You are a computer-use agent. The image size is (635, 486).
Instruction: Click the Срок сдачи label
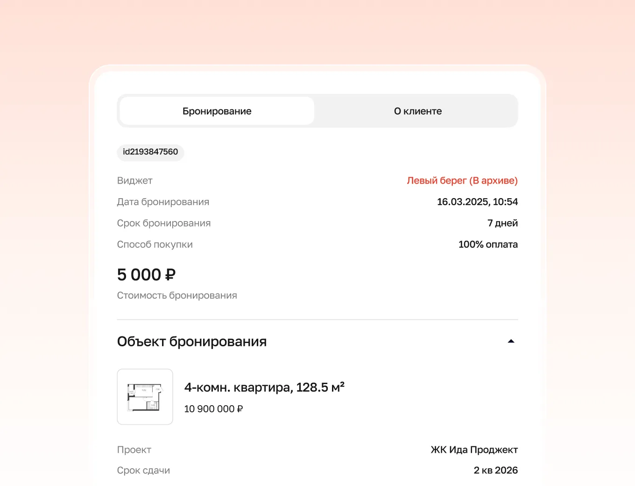click(143, 470)
